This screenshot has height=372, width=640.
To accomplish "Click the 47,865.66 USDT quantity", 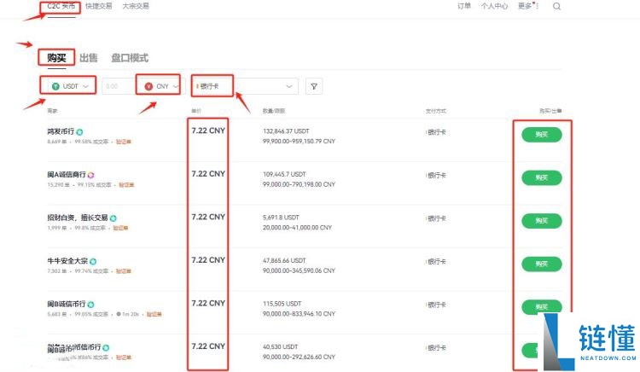I will tap(284, 260).
